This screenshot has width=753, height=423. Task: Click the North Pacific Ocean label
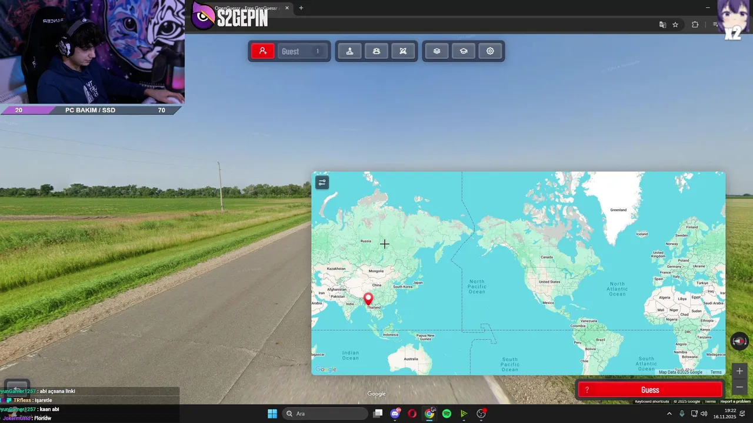click(477, 287)
